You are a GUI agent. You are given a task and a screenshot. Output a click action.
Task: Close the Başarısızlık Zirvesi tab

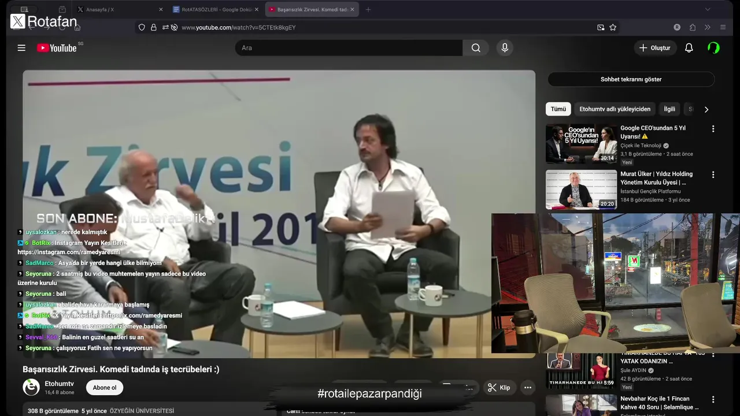[352, 9]
